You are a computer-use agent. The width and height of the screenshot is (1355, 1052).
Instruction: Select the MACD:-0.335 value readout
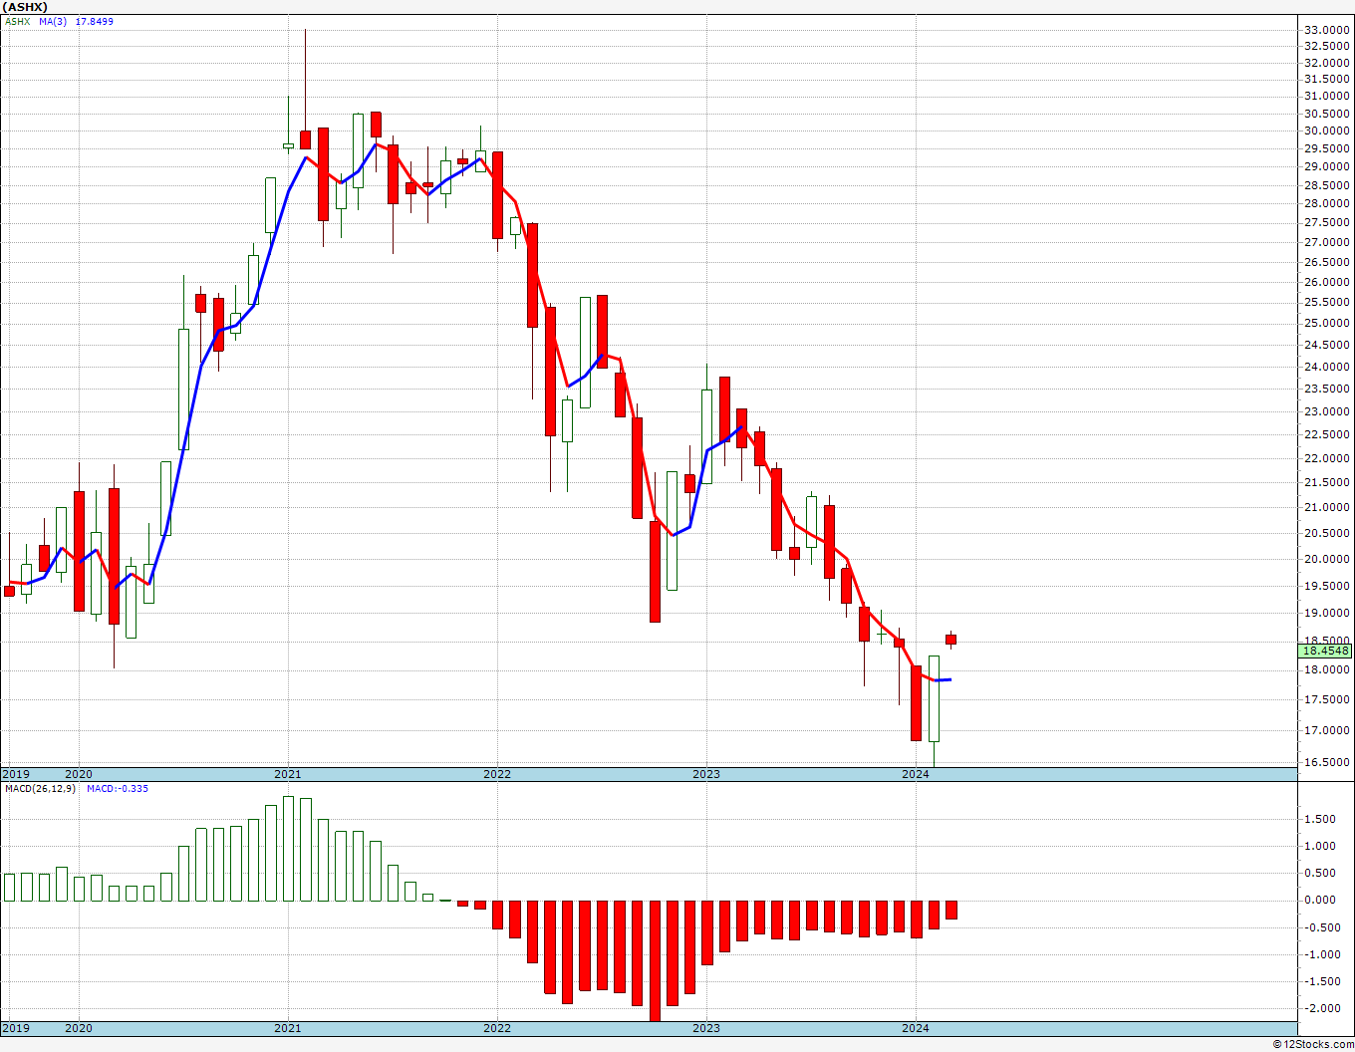pos(118,789)
